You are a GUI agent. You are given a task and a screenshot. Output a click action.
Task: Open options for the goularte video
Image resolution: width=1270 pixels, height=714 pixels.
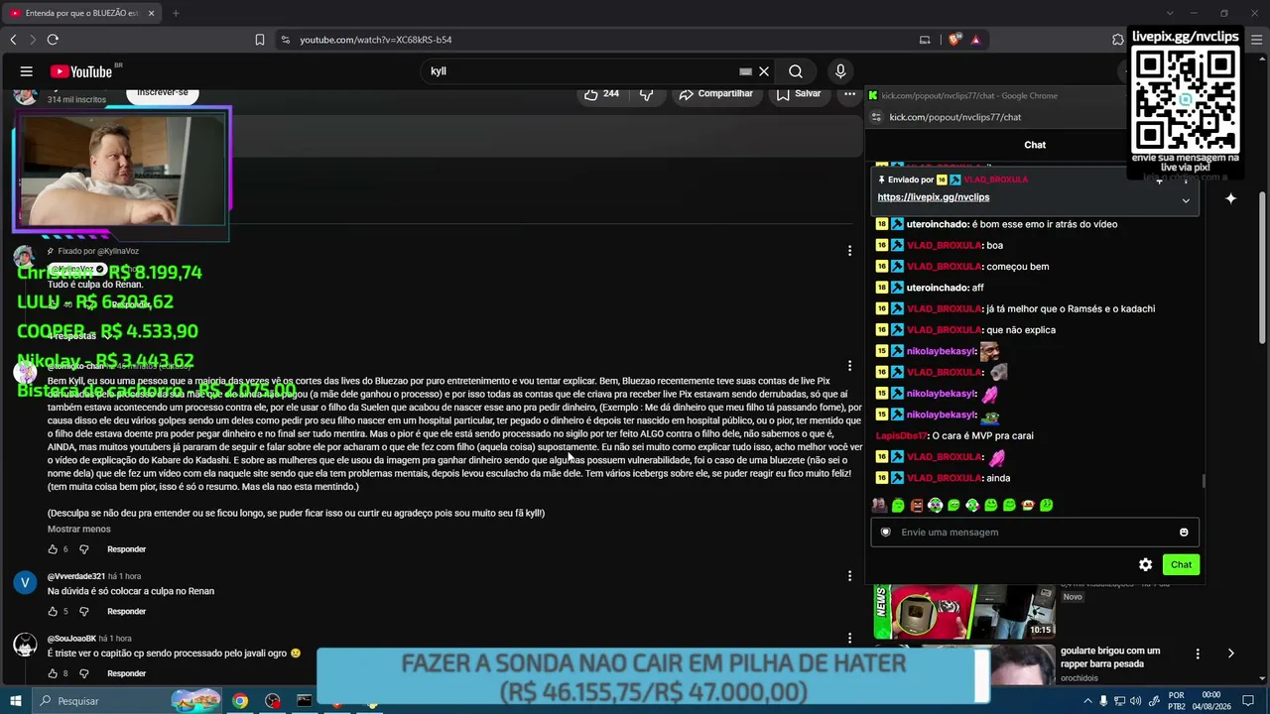pyautogui.click(x=1198, y=654)
